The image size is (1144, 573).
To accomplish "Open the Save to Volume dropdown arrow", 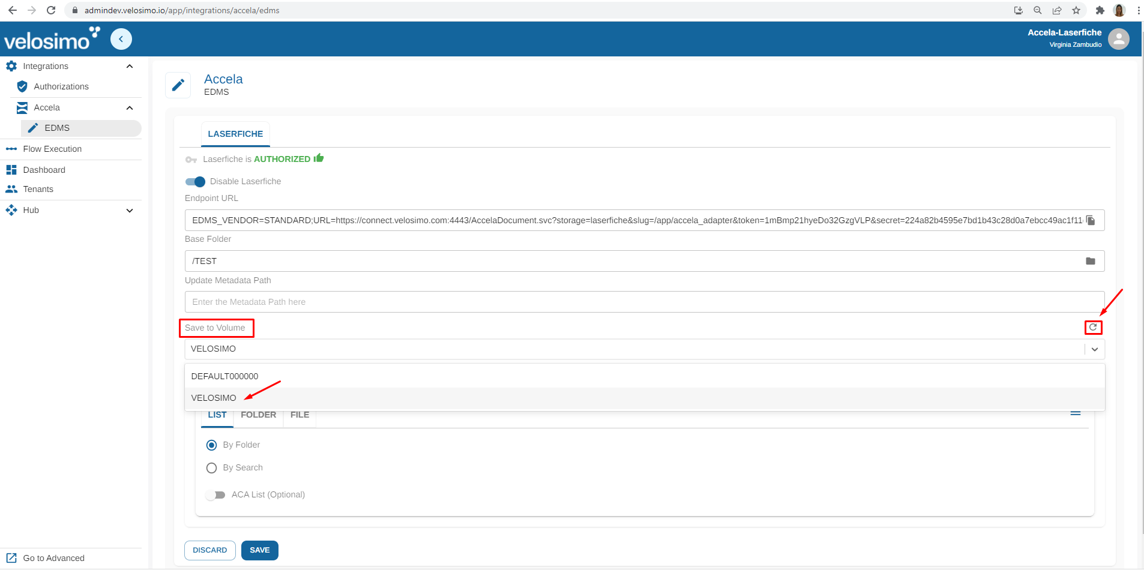I will (x=1095, y=349).
